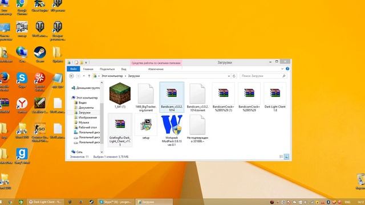Select Домашняя группа in the navigation pane
Image resolution: width=365 pixels, height=205 pixels.
(x=86, y=88)
